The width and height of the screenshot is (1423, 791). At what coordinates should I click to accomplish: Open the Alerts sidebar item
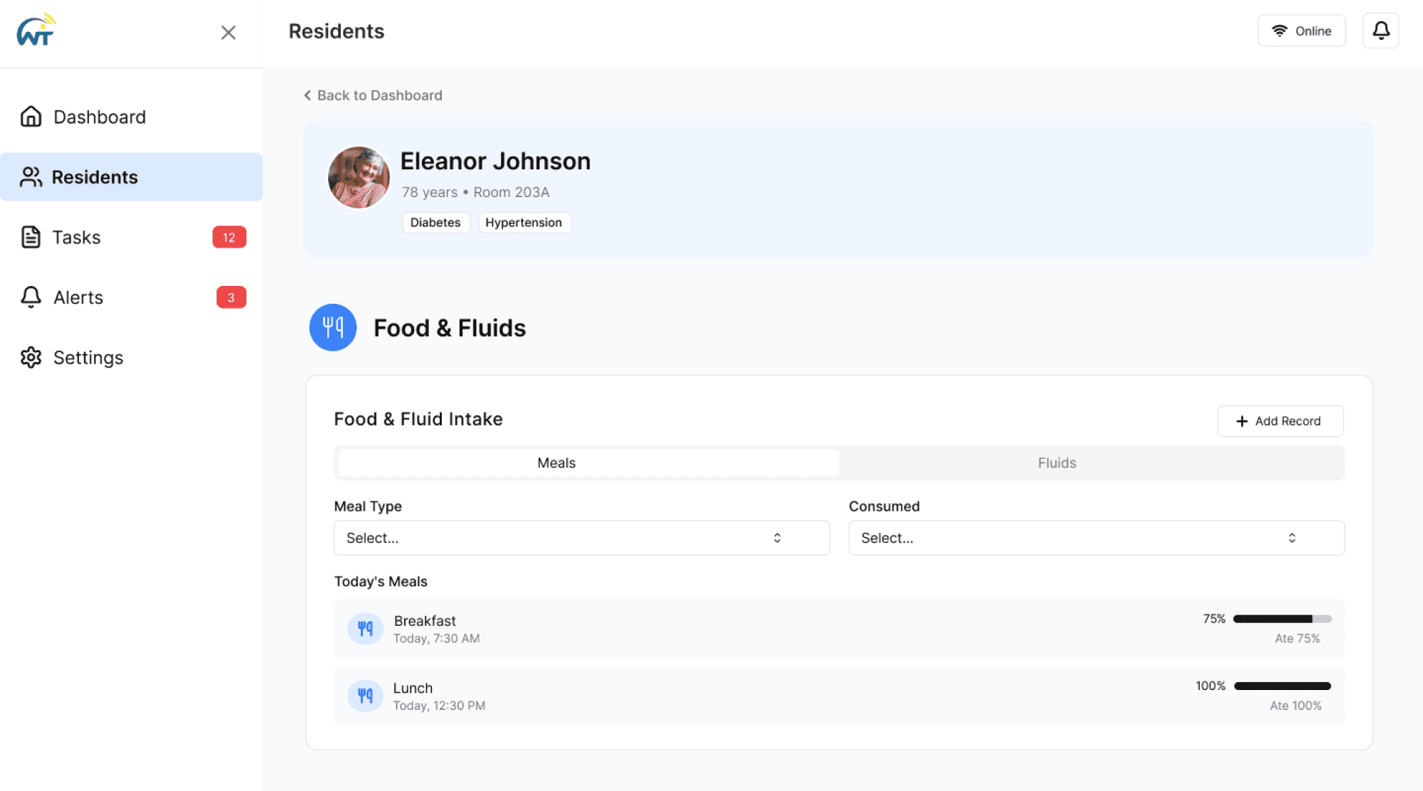point(78,297)
